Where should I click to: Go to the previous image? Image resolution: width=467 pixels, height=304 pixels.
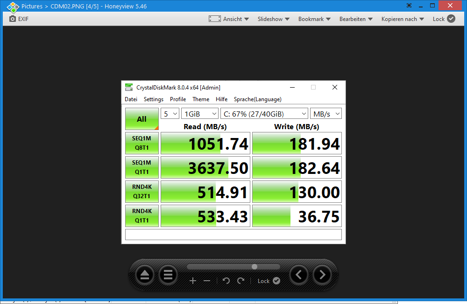(x=299, y=275)
